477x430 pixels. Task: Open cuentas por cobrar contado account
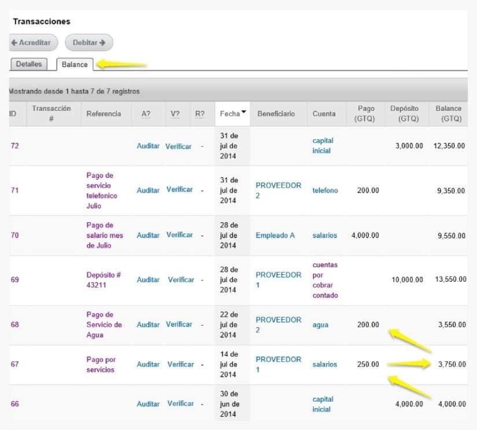[325, 280]
